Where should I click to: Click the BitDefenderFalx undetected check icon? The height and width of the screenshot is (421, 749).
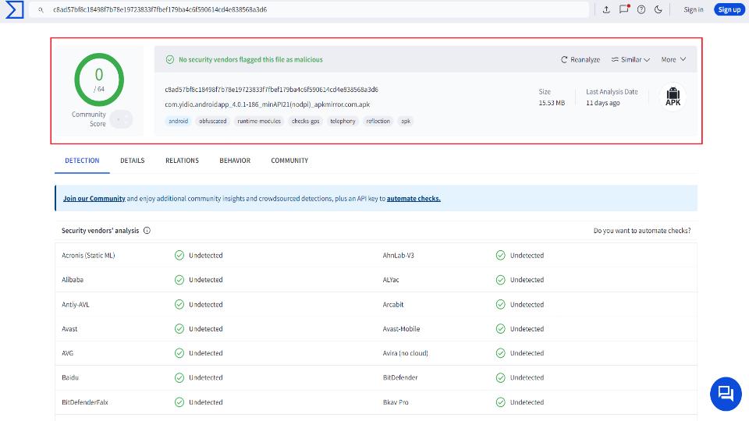pos(179,402)
